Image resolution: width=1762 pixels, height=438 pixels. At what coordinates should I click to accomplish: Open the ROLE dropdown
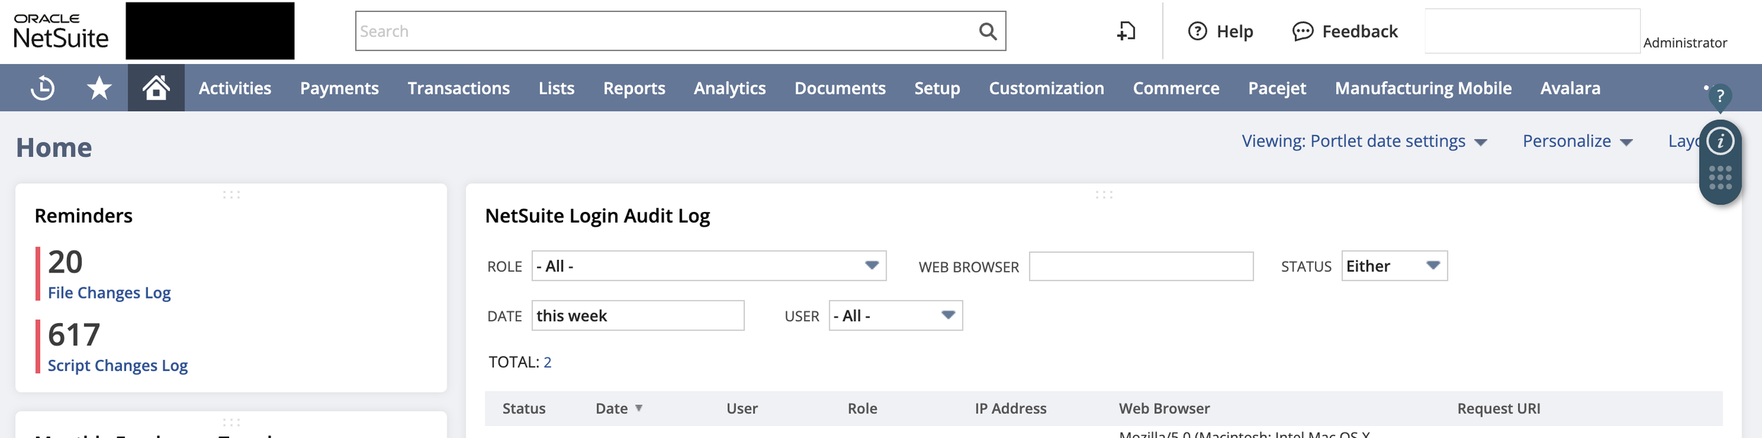871,265
